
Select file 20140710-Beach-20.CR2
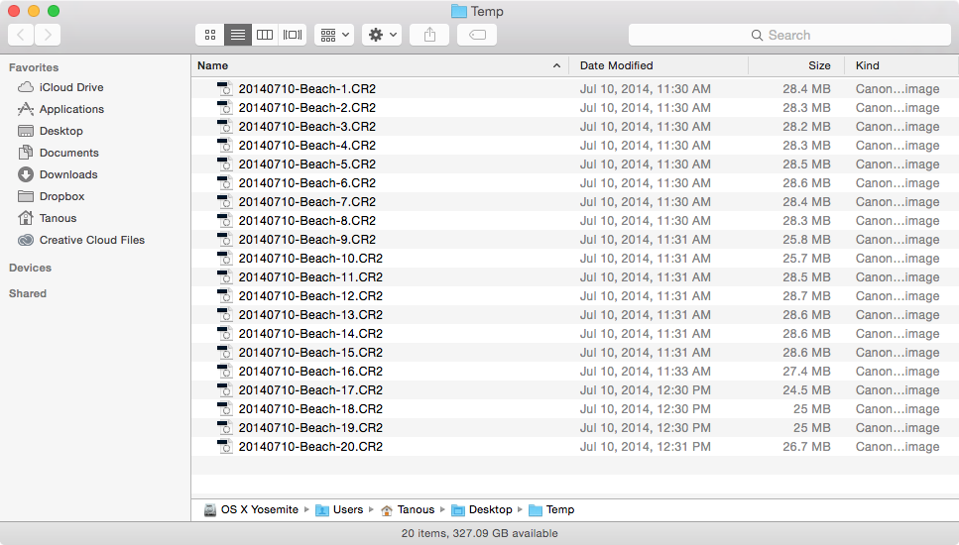pyautogui.click(x=310, y=447)
